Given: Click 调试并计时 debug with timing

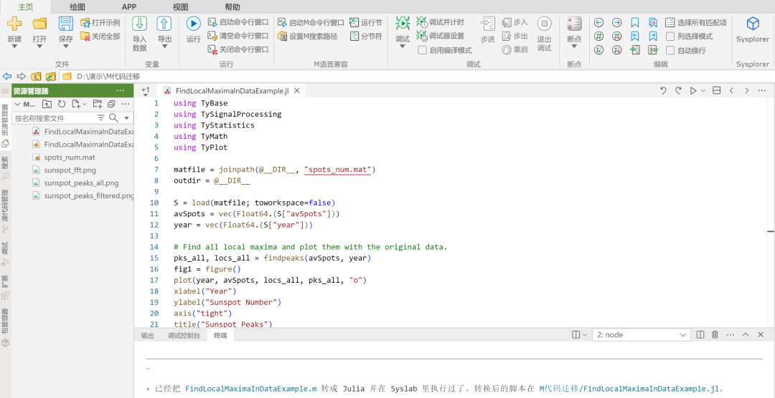Looking at the screenshot, I should click(441, 22).
